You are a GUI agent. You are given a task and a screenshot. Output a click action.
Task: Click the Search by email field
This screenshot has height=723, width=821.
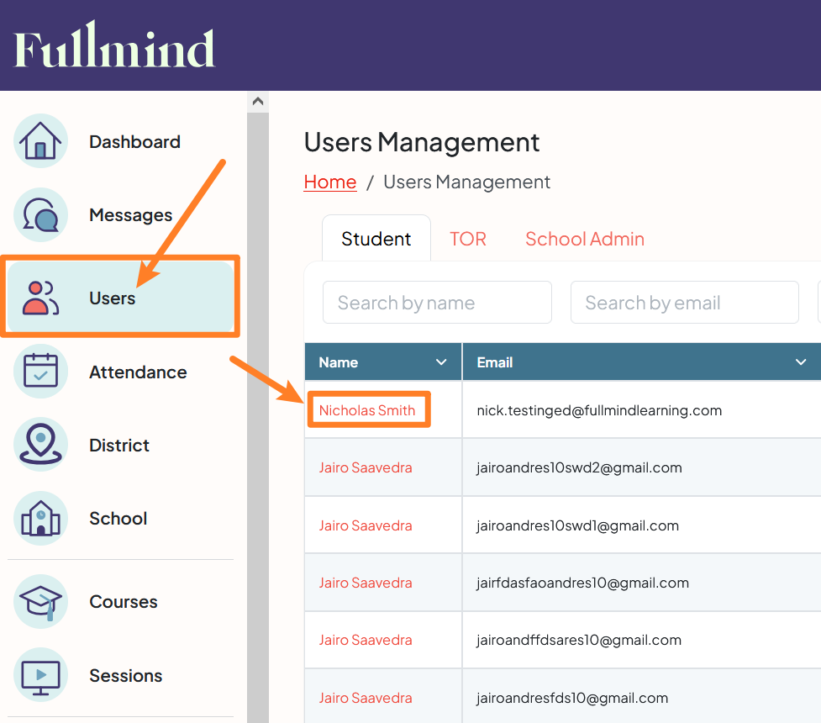pos(684,302)
